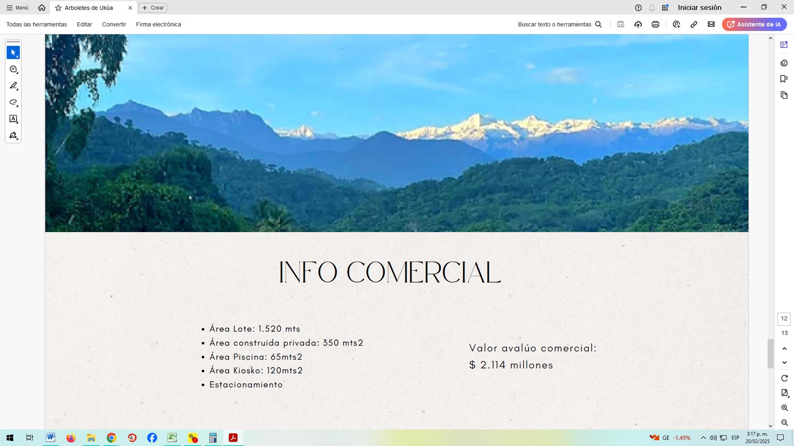Open the Windows action center notifications
The height and width of the screenshot is (446, 794).
780,438
